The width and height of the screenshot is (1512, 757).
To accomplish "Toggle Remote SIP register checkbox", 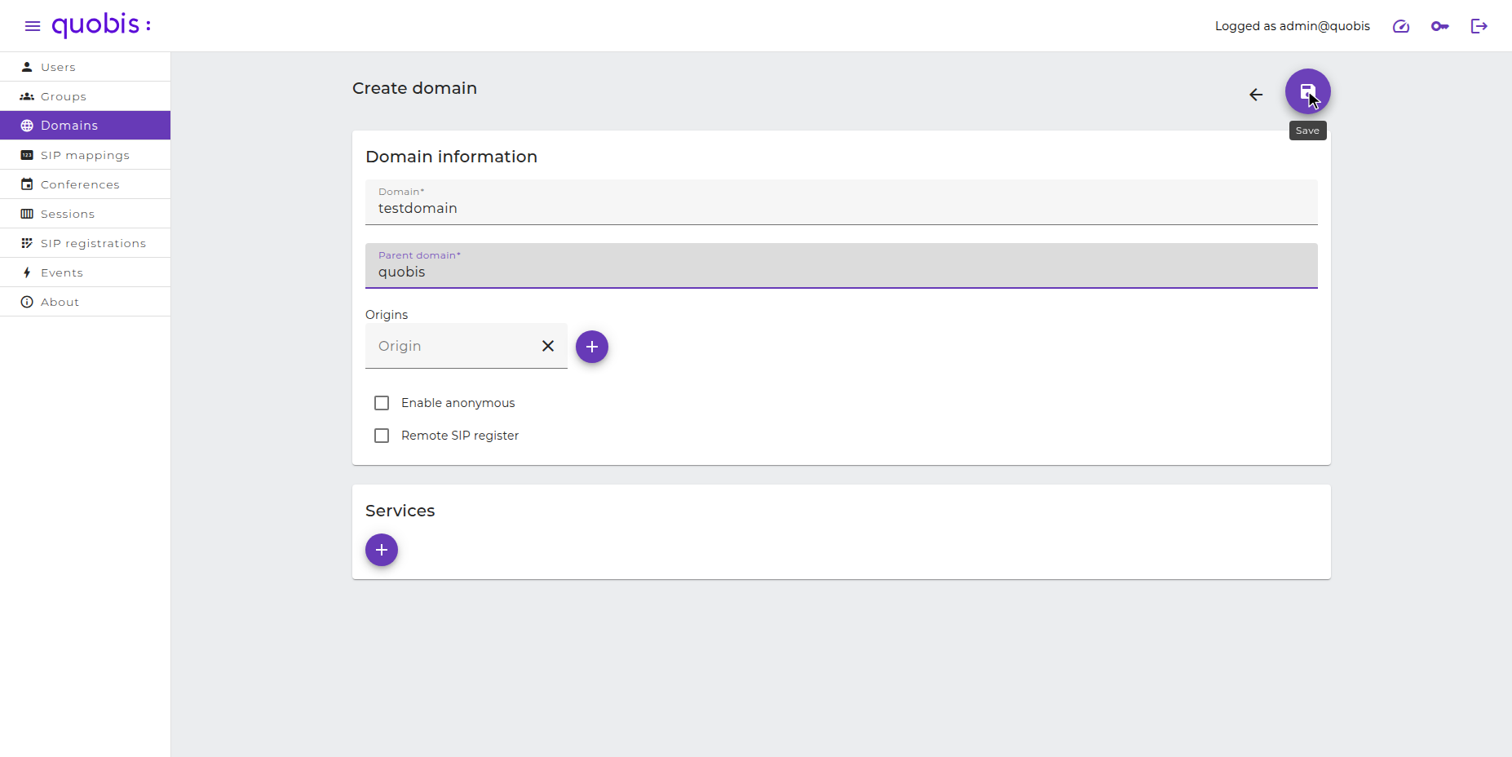I will [382, 436].
